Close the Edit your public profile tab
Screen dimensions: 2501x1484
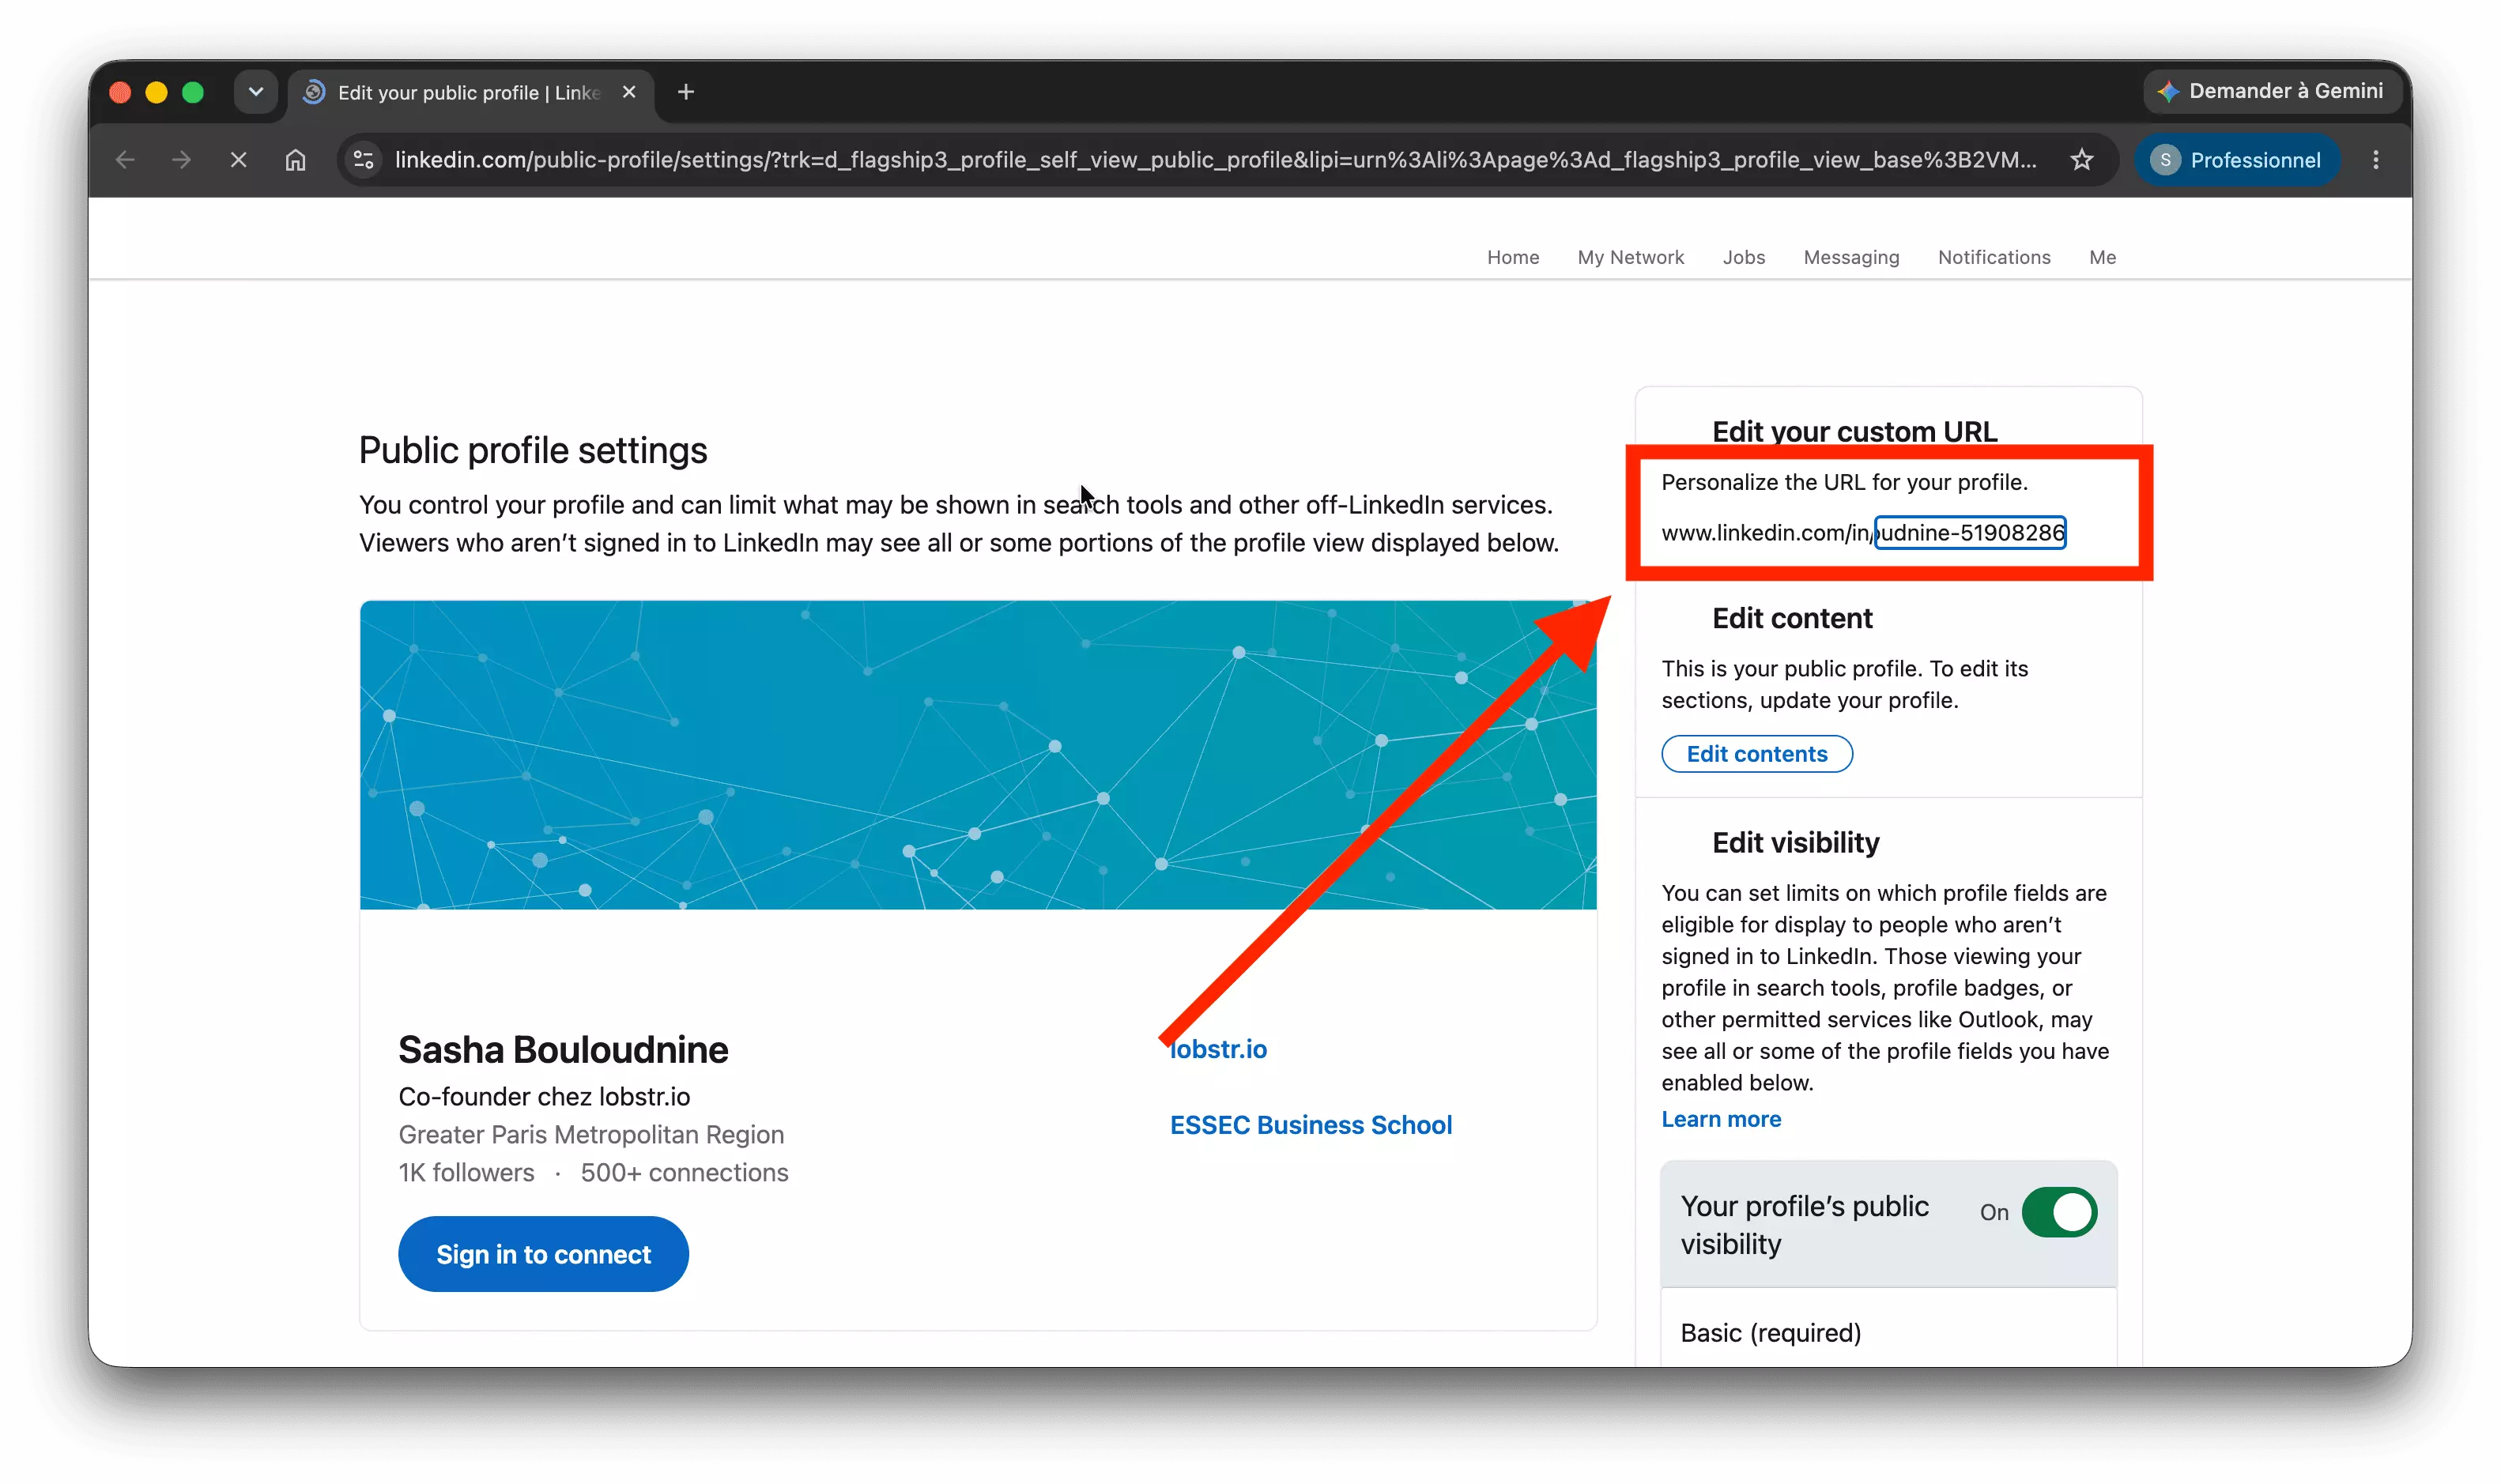(x=629, y=92)
